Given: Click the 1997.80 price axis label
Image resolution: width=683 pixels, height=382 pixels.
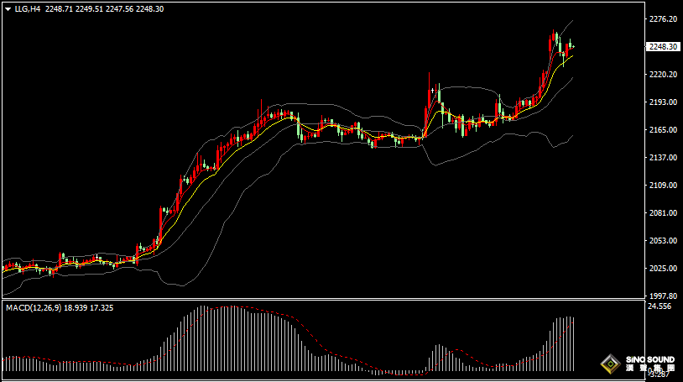Looking at the screenshot, I should [x=663, y=296].
